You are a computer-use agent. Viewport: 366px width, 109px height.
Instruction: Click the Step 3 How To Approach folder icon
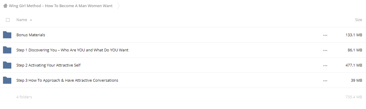point(7,80)
